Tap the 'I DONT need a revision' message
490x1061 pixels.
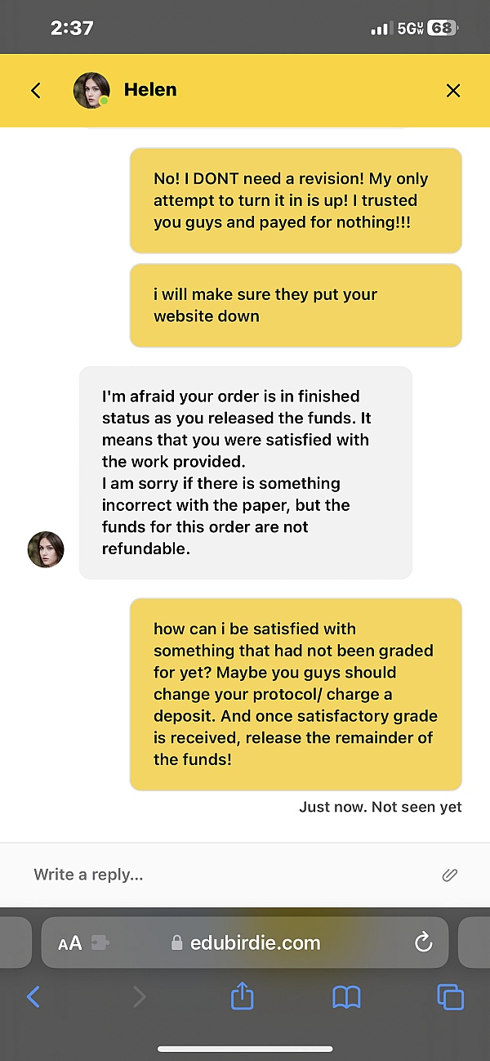coord(296,200)
